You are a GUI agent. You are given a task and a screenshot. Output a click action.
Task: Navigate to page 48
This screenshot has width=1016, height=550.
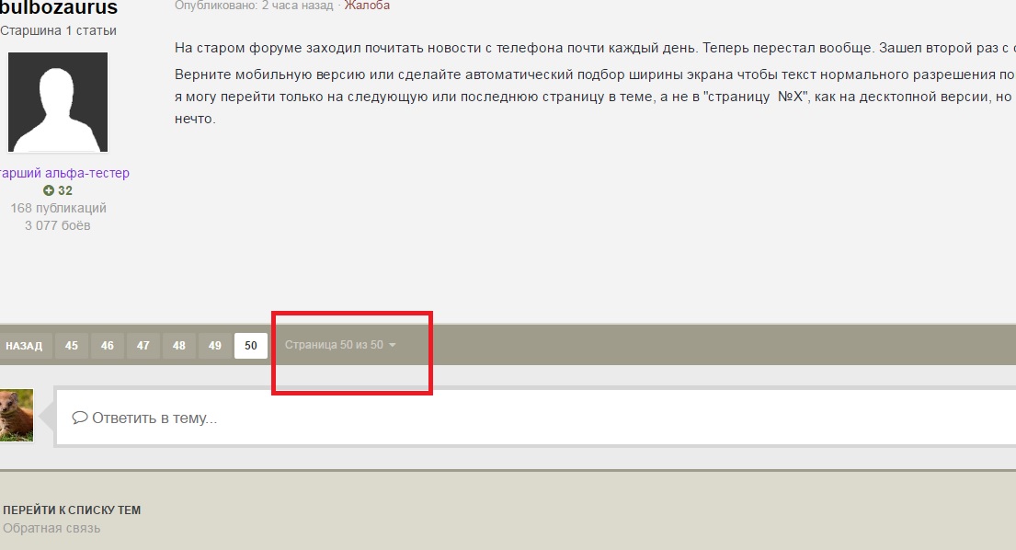(x=179, y=346)
